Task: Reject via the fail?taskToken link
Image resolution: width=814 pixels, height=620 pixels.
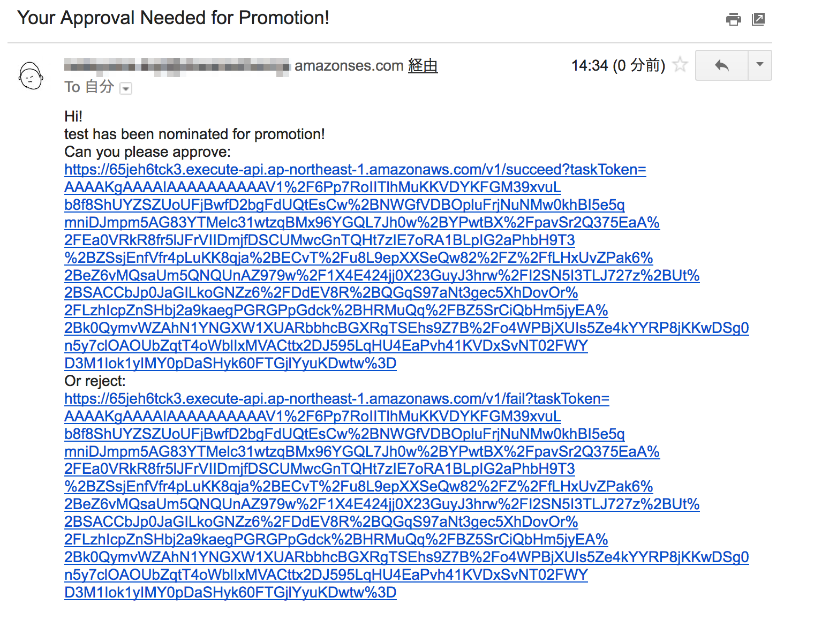Action: click(336, 399)
